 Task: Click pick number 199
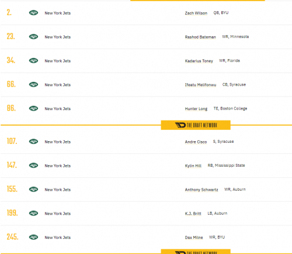[12, 213]
